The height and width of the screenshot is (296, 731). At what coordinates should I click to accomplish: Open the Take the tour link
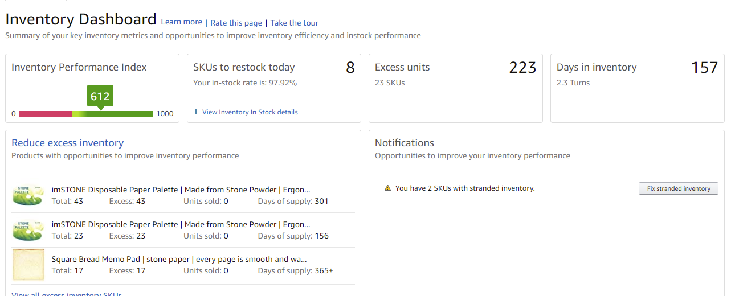point(294,23)
